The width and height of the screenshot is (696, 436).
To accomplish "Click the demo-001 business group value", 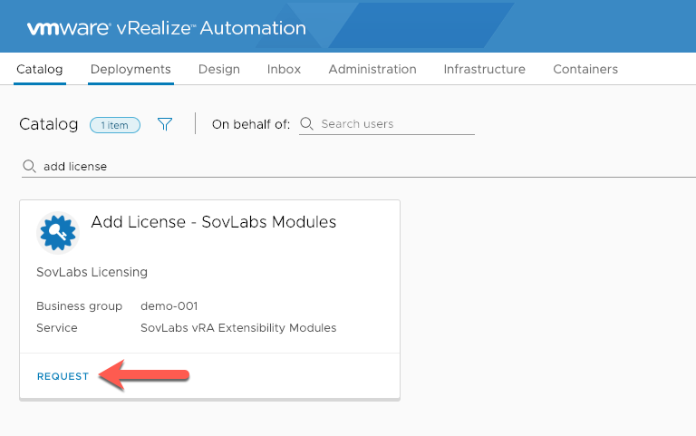I will [x=169, y=305].
